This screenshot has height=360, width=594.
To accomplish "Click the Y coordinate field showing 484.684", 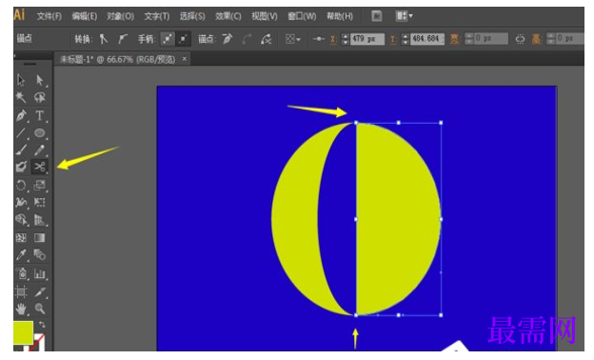I will tap(427, 39).
